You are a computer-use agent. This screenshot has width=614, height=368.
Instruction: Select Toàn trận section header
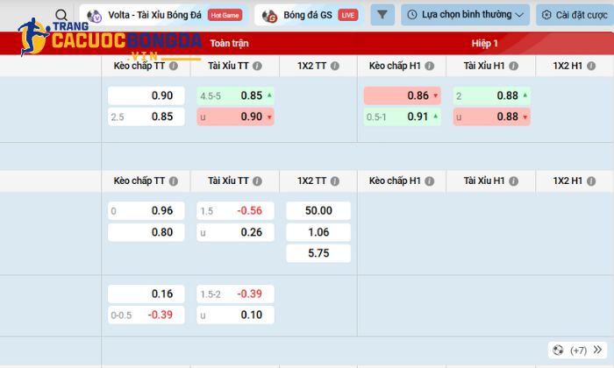tap(229, 43)
